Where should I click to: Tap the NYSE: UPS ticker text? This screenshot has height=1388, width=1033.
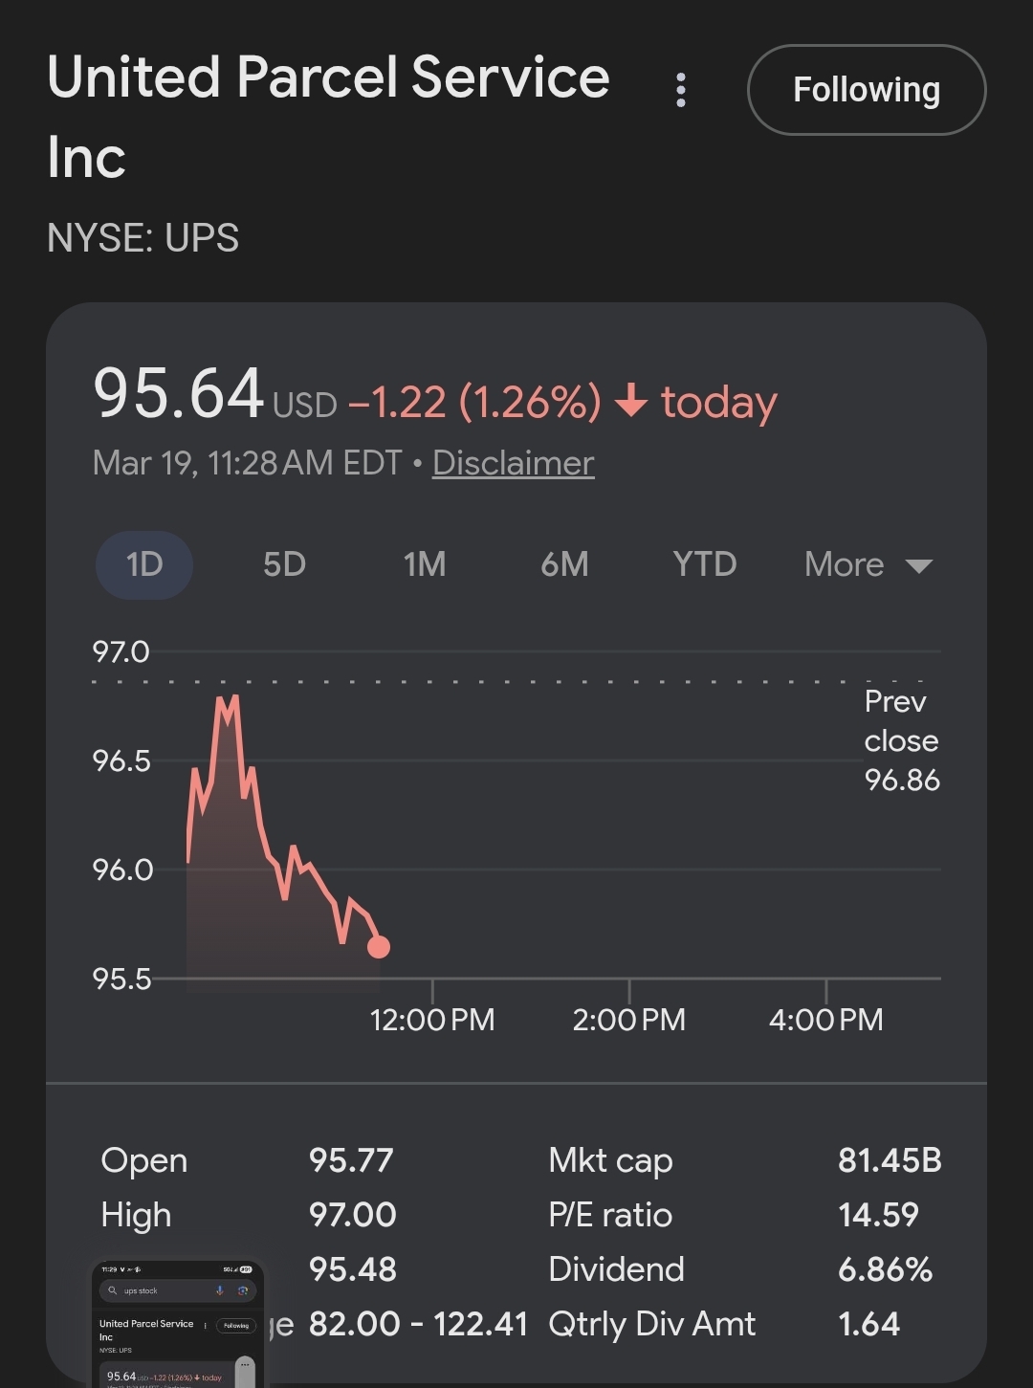(x=143, y=237)
